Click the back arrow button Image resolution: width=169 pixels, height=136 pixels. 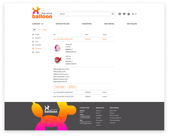coord(34,30)
